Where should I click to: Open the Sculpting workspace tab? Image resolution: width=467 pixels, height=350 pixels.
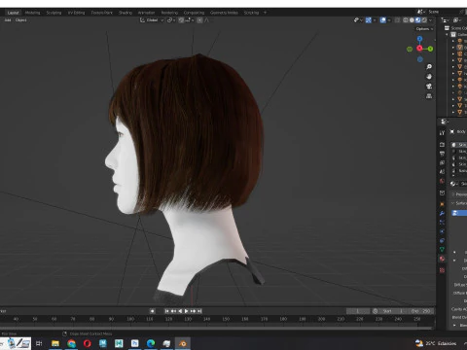(x=54, y=13)
